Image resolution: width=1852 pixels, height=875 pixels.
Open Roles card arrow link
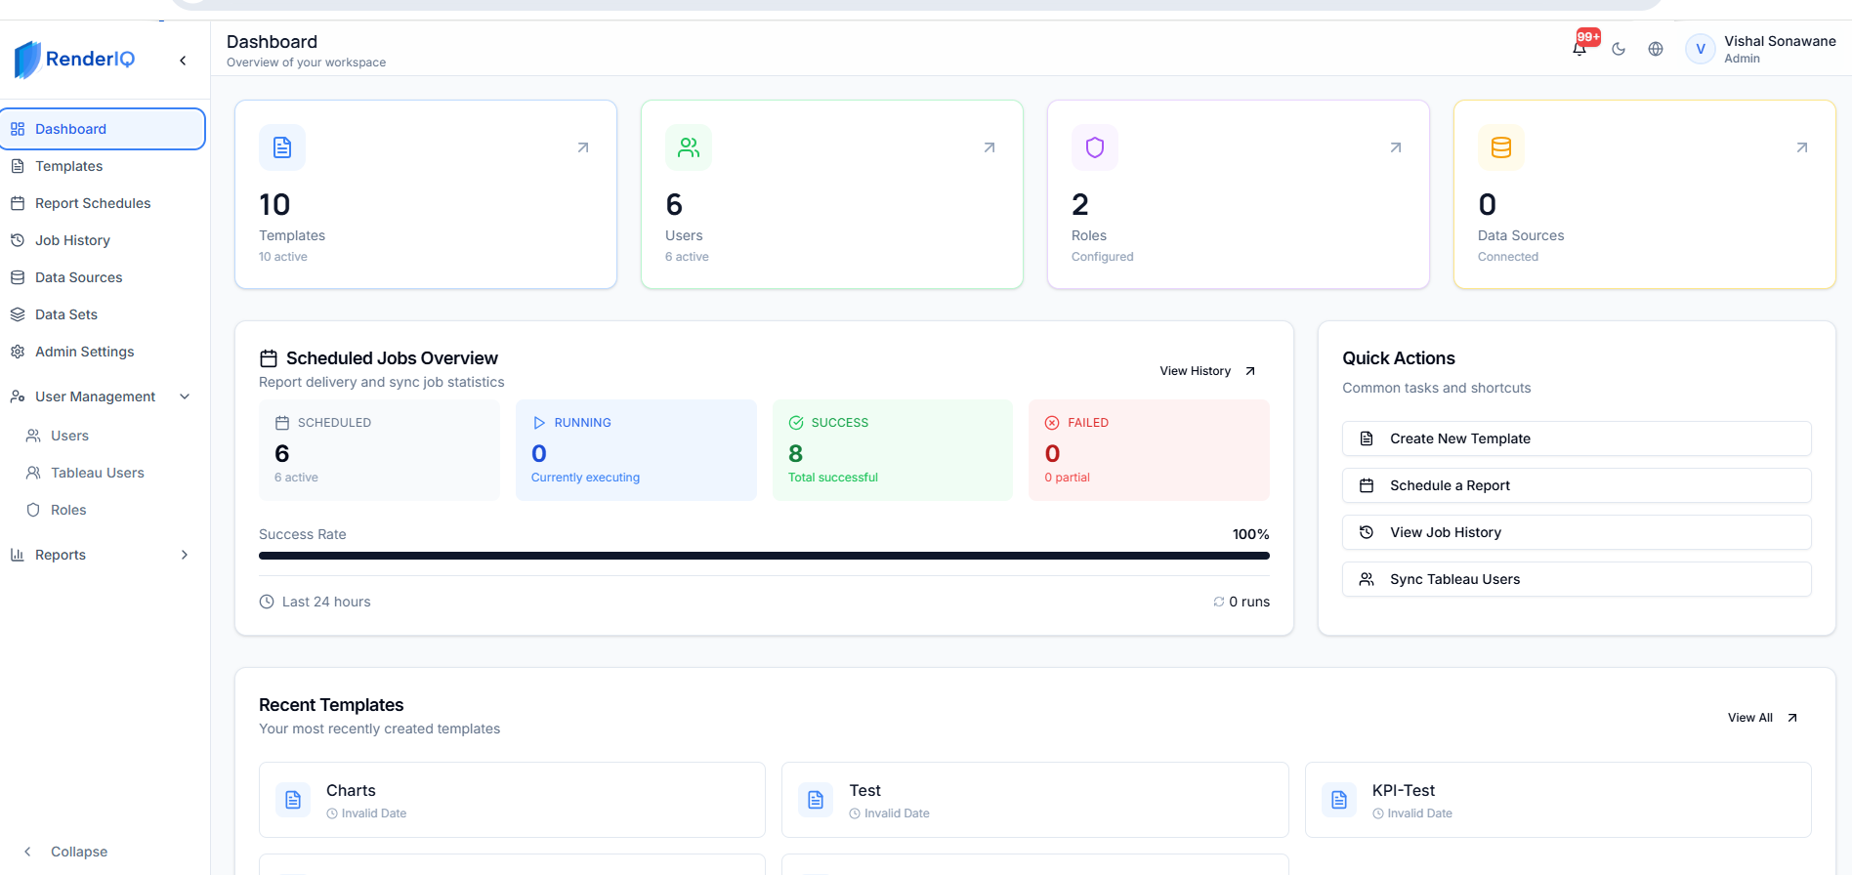click(x=1396, y=147)
